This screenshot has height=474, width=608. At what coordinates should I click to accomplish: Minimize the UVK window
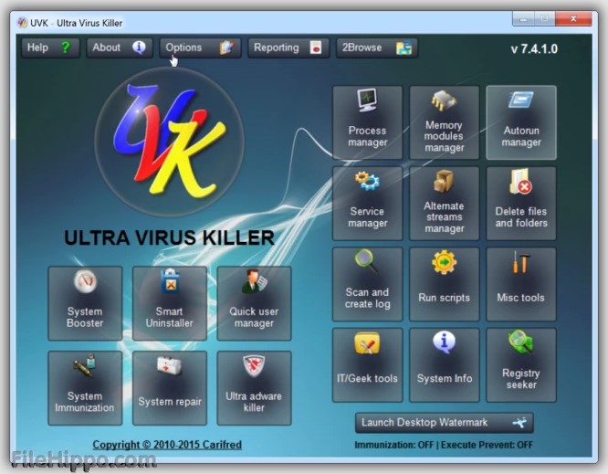(523, 18)
